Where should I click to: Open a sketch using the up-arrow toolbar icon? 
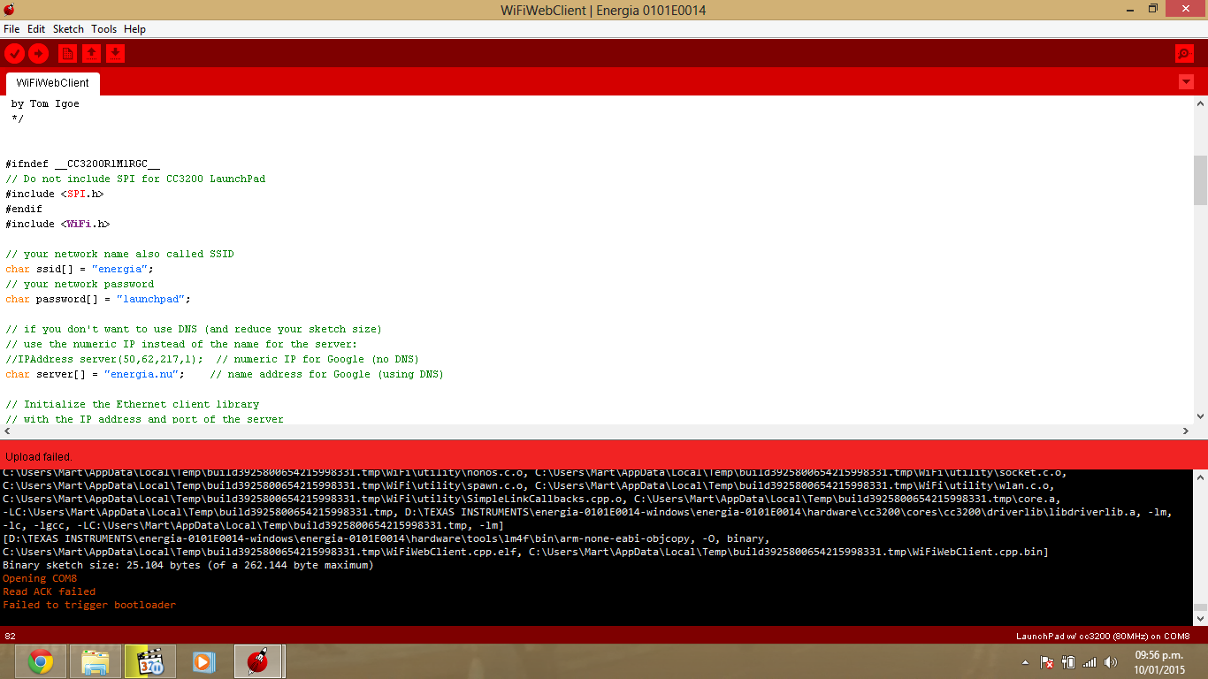(x=91, y=54)
